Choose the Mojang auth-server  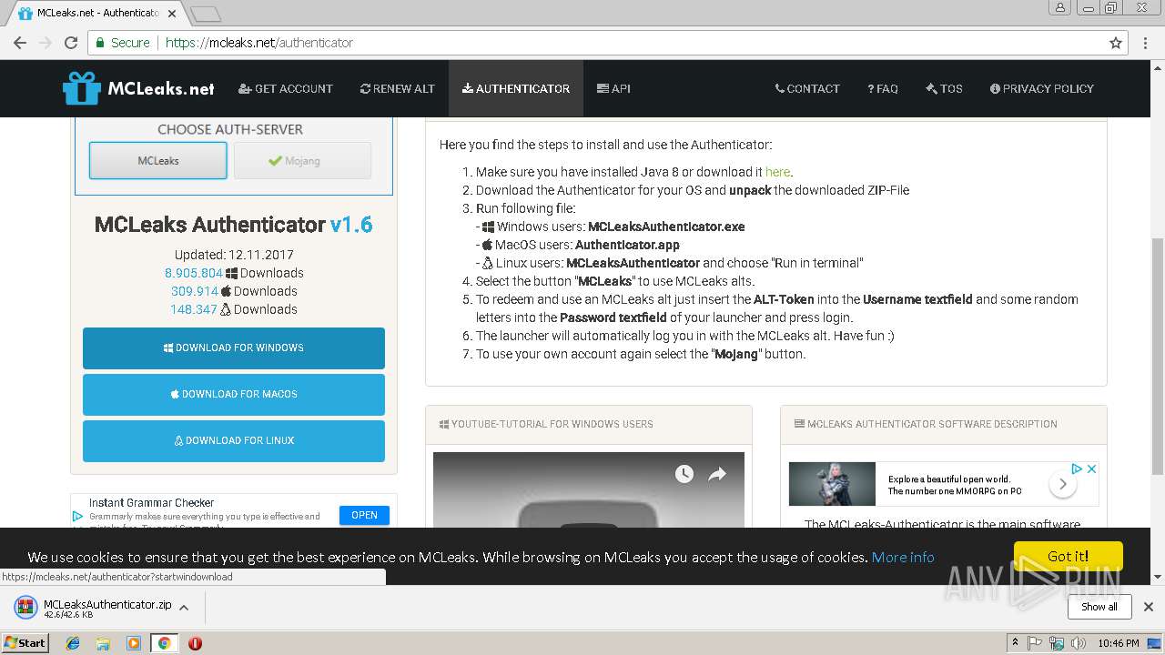(302, 161)
